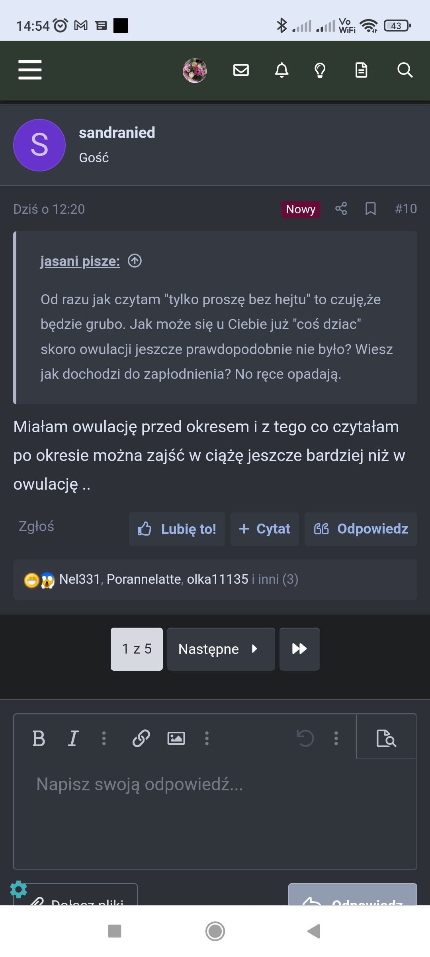Click the Lubię to! button

point(177,529)
